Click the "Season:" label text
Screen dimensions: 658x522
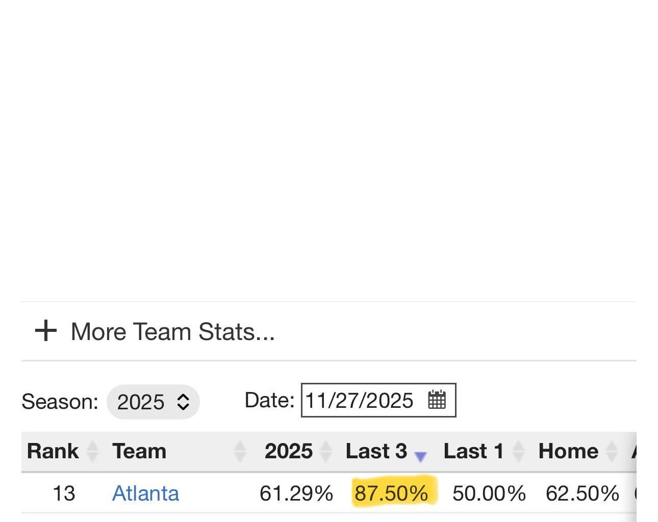click(60, 402)
